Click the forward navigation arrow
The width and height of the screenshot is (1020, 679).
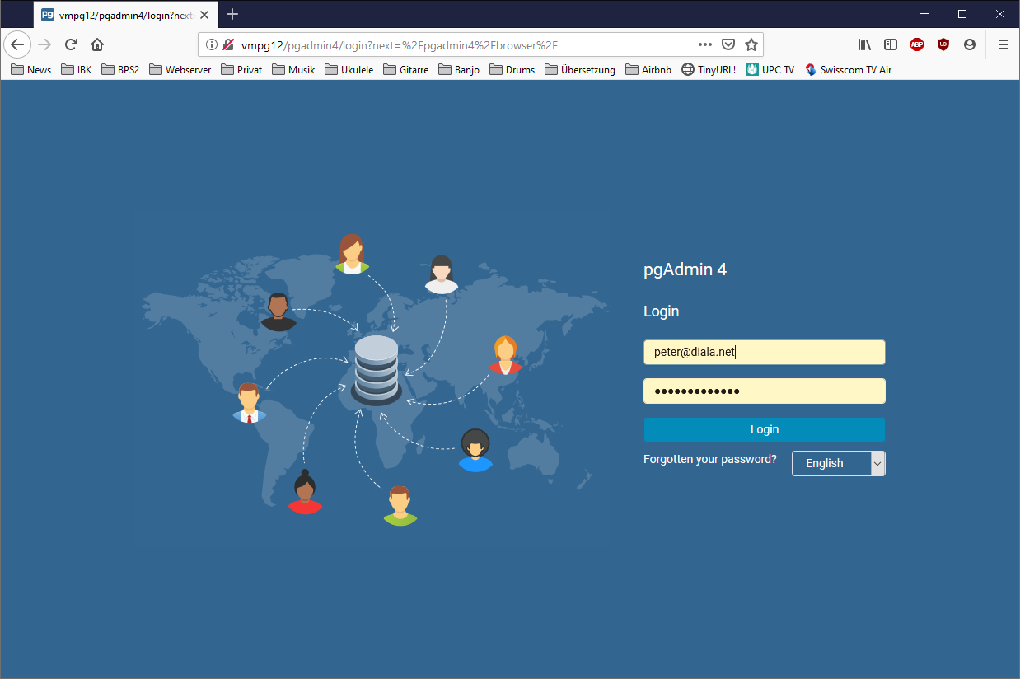[45, 44]
